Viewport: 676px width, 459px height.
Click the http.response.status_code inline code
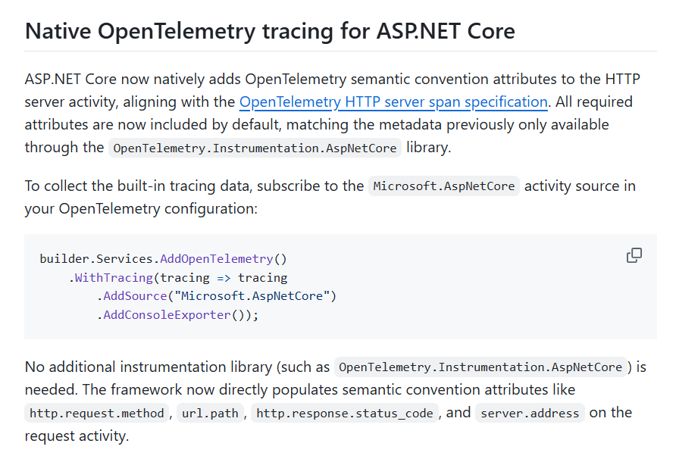[x=345, y=413]
